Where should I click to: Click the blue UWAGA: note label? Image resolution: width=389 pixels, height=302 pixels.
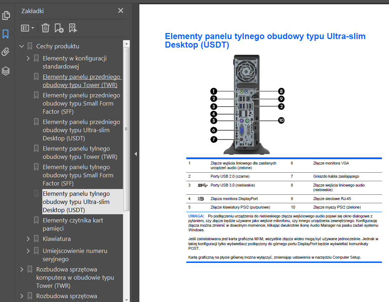point(196,216)
